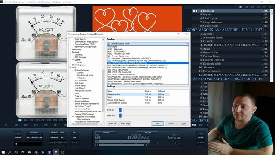The height and width of the screenshot is (155, 275).
Task: Select WASAPI (shared) : Default Sound Device
Action: coord(148,81)
